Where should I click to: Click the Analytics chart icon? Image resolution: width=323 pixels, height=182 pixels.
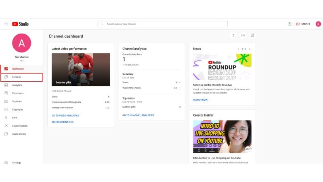[x=6, y=85]
